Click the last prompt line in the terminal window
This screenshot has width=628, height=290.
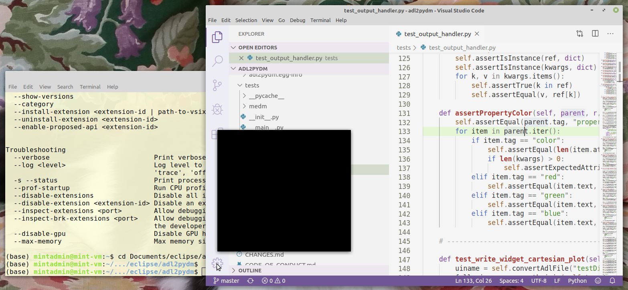click(x=105, y=272)
